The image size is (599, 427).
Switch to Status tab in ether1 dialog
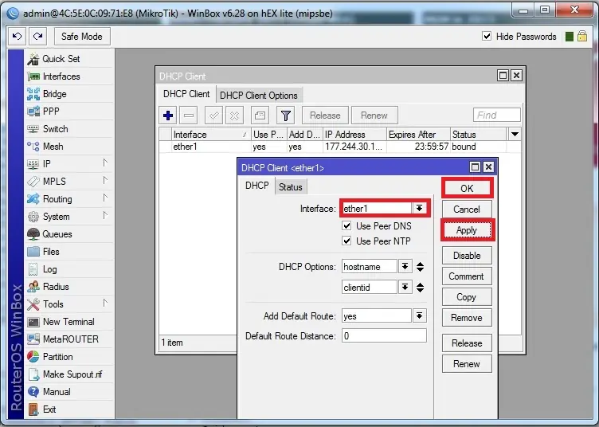(290, 186)
